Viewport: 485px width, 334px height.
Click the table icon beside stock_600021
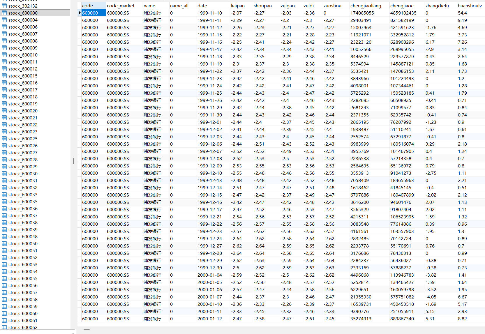[4, 118]
